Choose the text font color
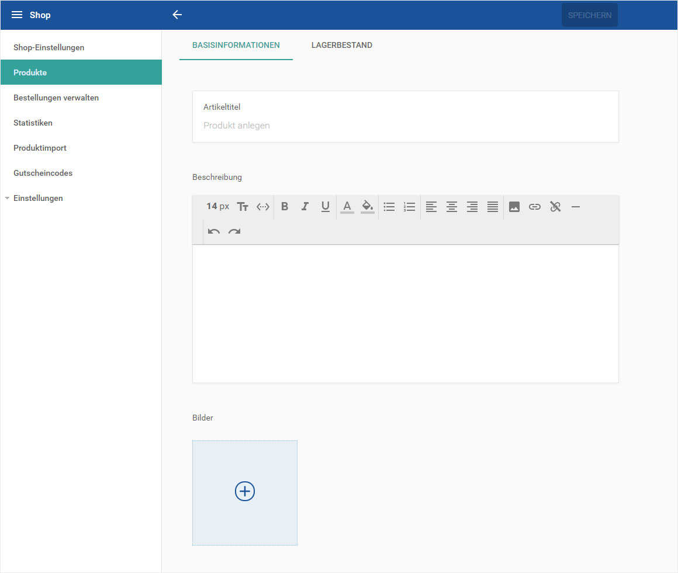Viewport: 678px width, 573px height. 347,207
